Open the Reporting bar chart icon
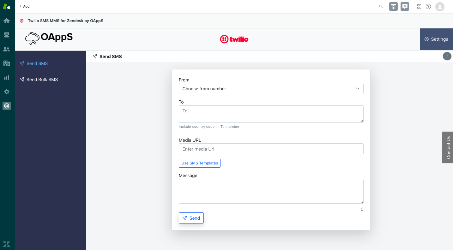 coord(7,77)
